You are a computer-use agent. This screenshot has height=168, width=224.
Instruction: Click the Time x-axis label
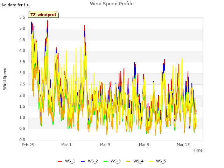pyautogui.click(x=198, y=150)
